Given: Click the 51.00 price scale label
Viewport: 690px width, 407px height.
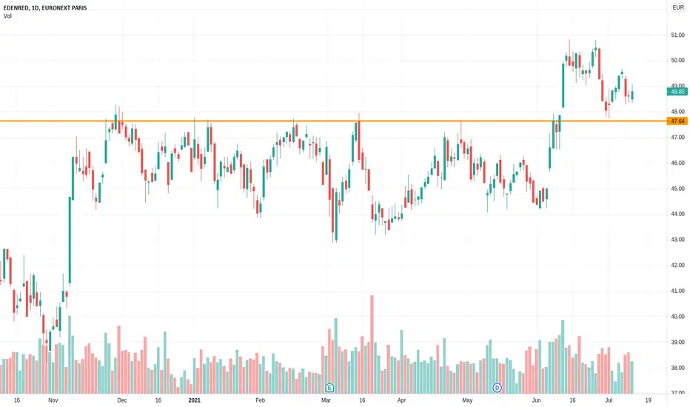Looking at the screenshot, I should coord(677,35).
